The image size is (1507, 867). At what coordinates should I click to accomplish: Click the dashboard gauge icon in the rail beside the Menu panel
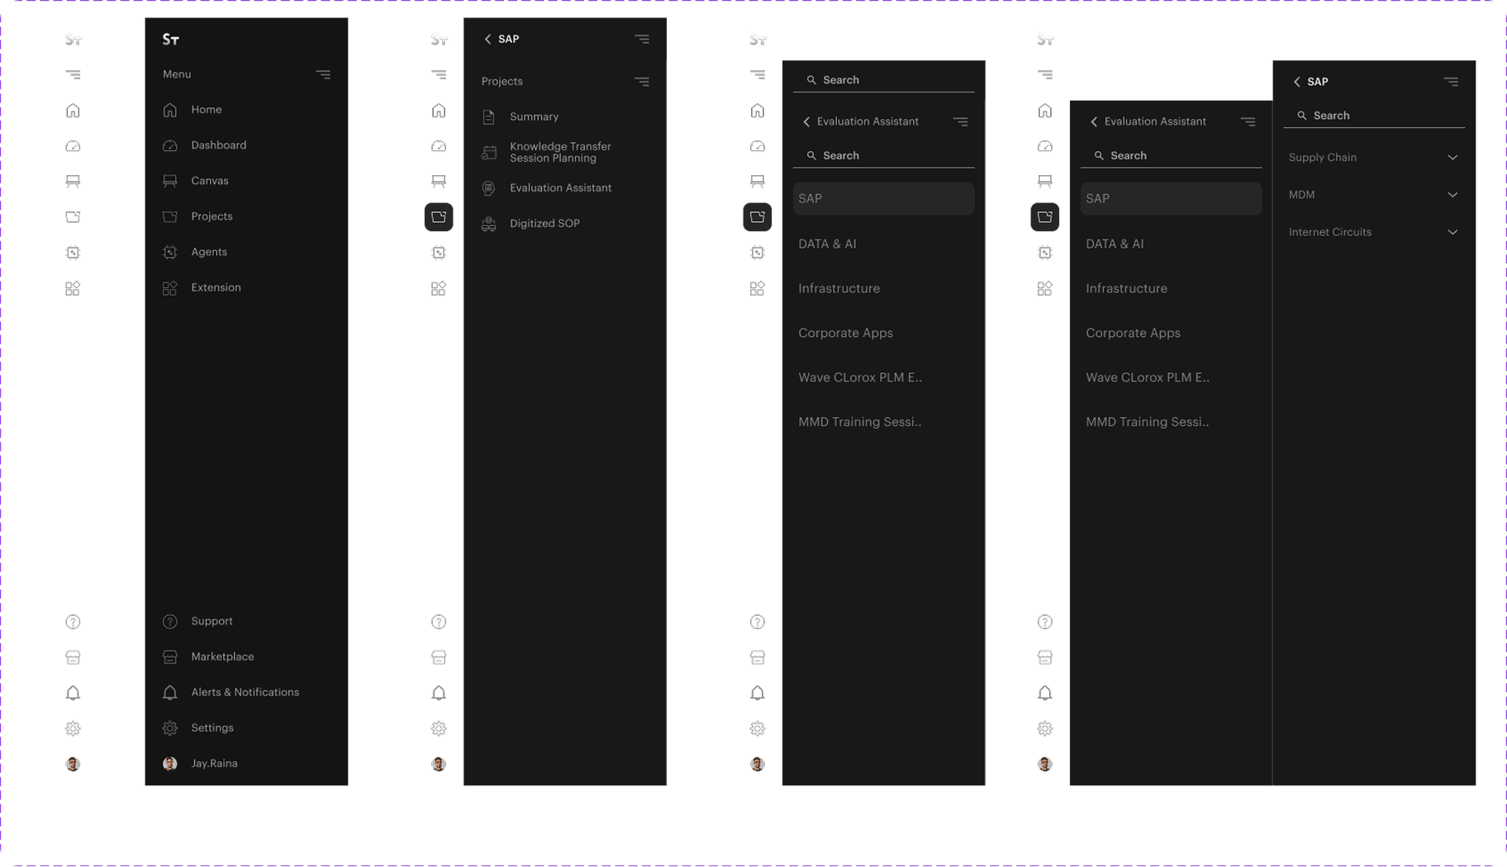73,146
